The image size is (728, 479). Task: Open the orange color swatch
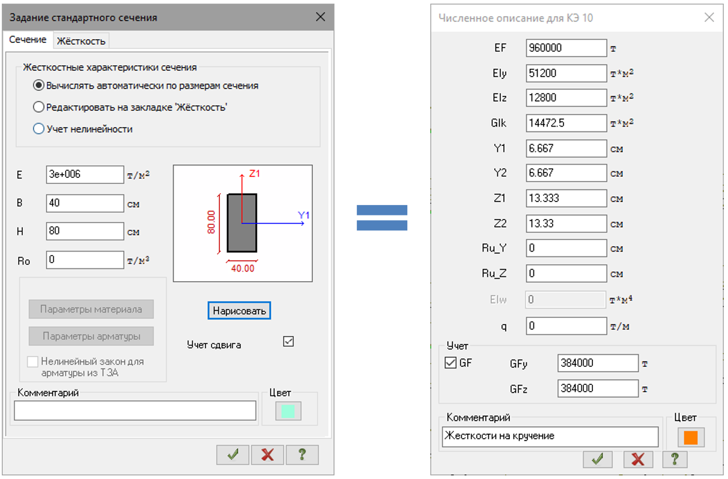[690, 437]
